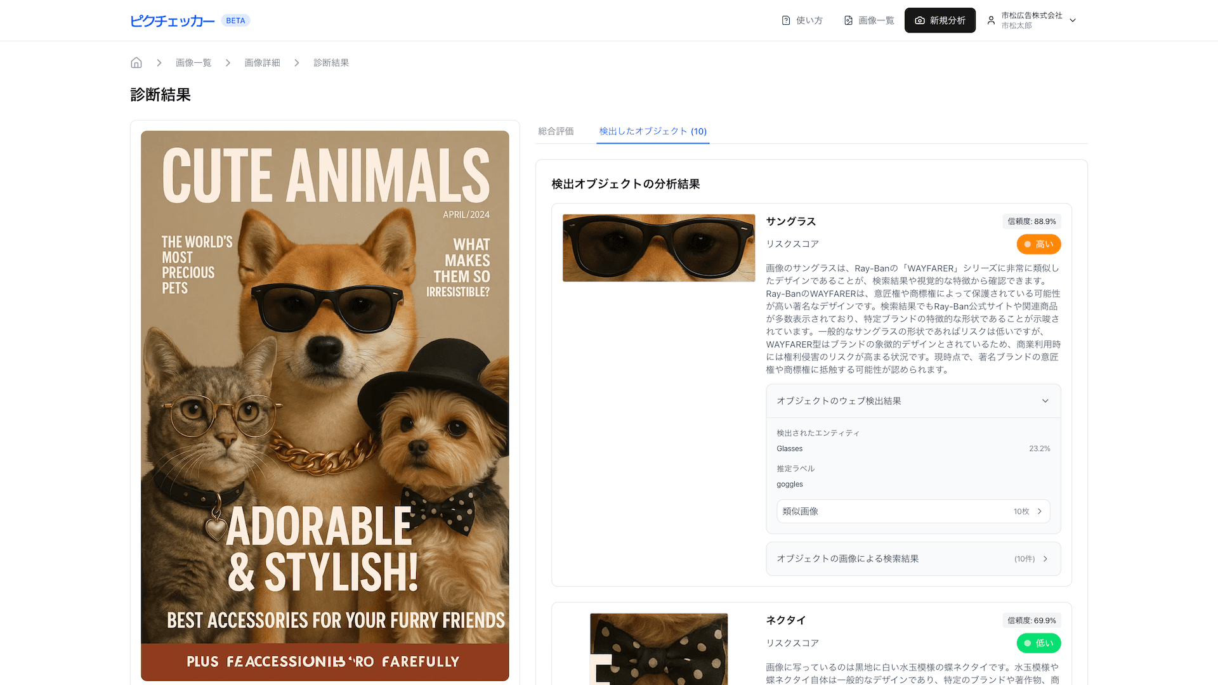Screen dimensions: 1218x685
Task: Click the 使い方 header link
Action: [809, 21]
